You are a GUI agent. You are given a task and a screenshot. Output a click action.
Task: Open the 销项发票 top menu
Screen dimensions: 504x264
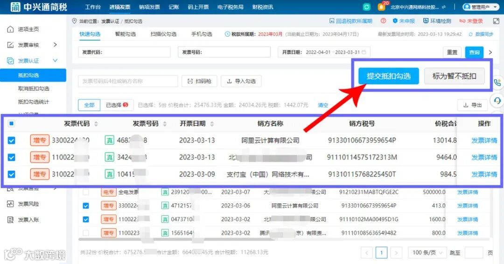point(149,7)
